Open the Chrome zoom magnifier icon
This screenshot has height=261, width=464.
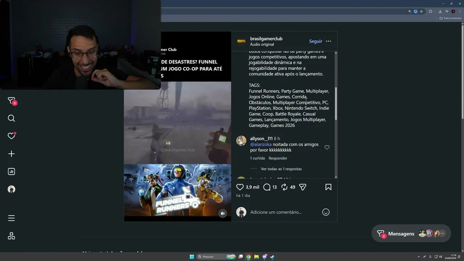410,11
